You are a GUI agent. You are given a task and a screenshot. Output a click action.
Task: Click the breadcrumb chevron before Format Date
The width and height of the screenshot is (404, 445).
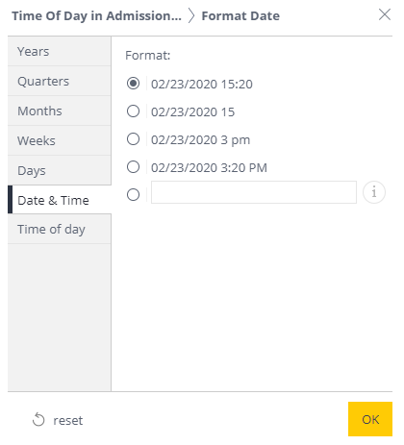point(191,15)
